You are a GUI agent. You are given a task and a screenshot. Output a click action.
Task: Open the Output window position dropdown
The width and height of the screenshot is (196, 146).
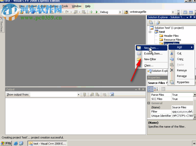[136, 90]
